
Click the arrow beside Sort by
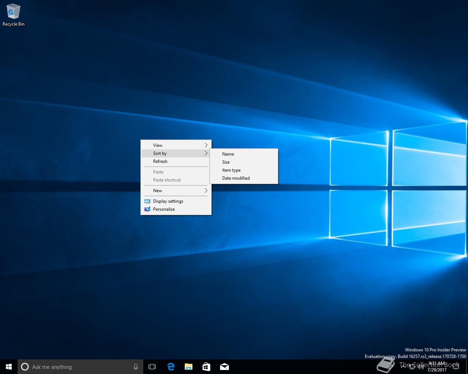pos(206,153)
